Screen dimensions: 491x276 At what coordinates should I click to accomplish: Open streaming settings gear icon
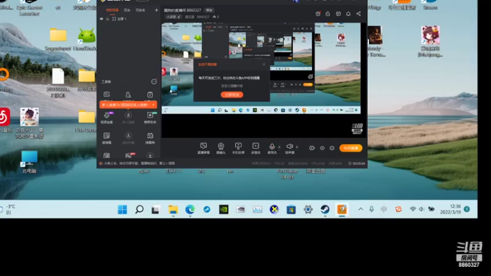[x=332, y=148]
